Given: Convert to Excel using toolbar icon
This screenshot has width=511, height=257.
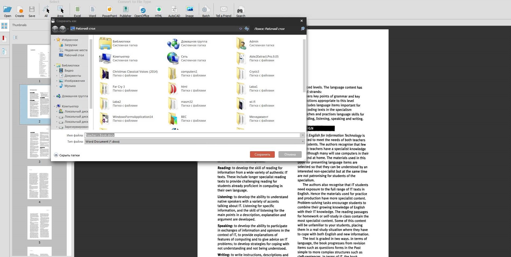Looking at the screenshot, I should coord(77,11).
